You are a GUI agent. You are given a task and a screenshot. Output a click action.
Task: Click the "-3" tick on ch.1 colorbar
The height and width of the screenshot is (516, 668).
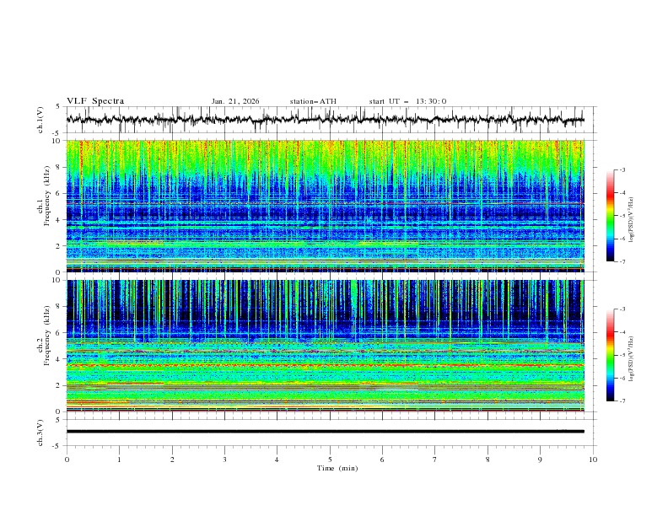point(622,169)
